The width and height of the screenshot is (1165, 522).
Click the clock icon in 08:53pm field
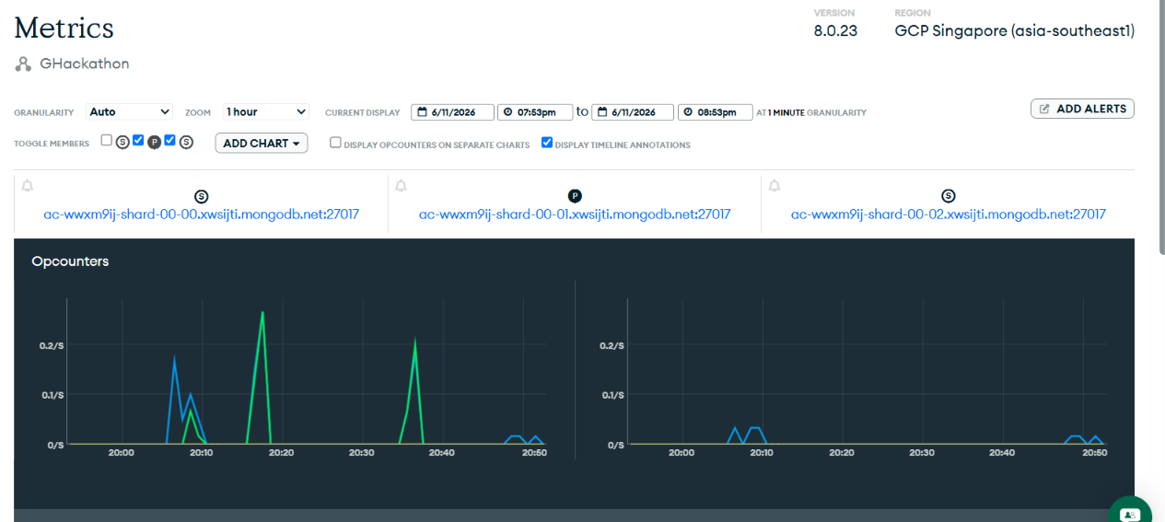coord(689,112)
